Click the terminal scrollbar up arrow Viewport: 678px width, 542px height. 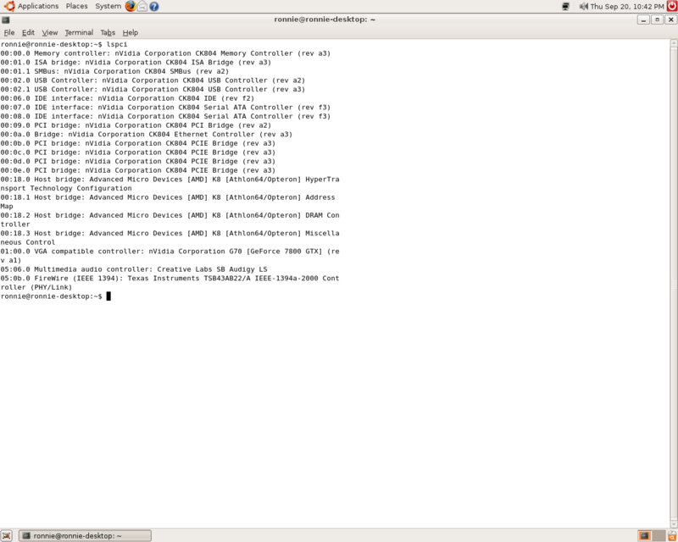[x=674, y=43]
